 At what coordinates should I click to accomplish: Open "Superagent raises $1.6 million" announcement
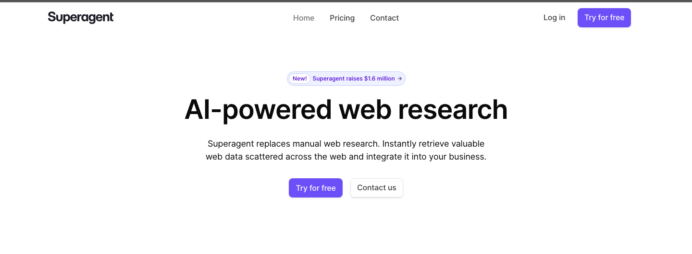click(x=354, y=79)
